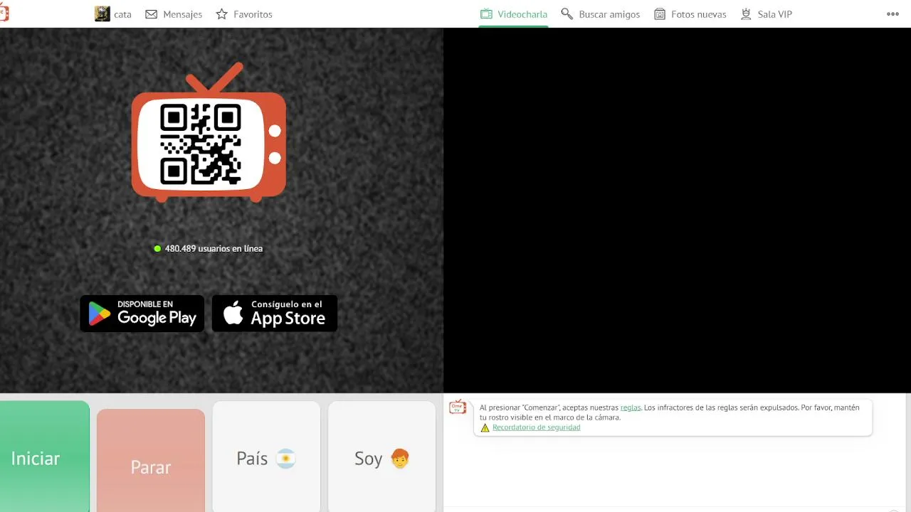Click the Videocharla TV icon
This screenshot has width=911, height=512.
click(x=487, y=14)
